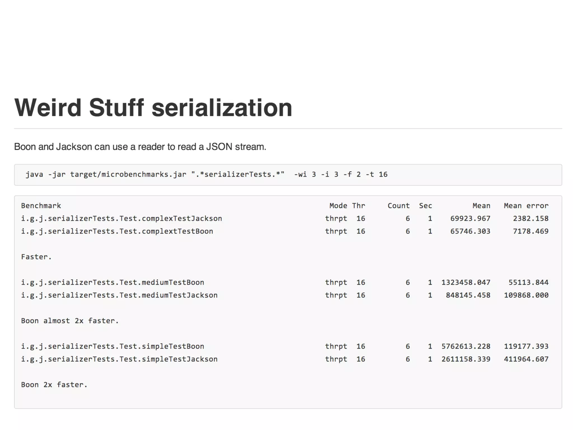The width and height of the screenshot is (573, 430).
Task: Click the java -jar command code block
Action: click(206, 174)
